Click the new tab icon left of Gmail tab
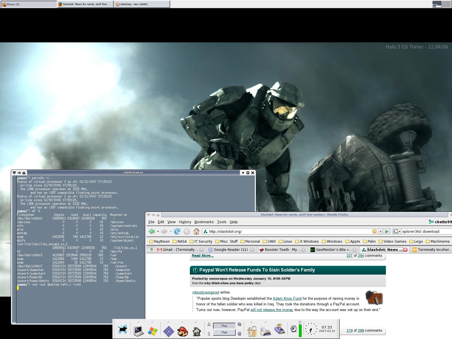Screen dimensions: 452x339 (150, 249)
